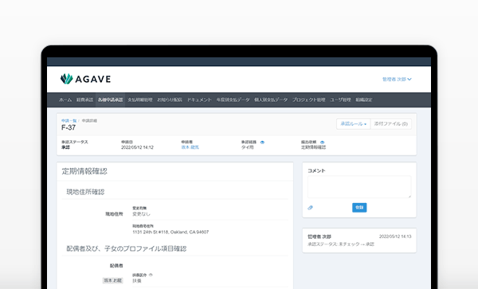Image resolution: width=478 pixels, height=289 pixels.
Task: Click the 変更なし value
Action: click(141, 214)
